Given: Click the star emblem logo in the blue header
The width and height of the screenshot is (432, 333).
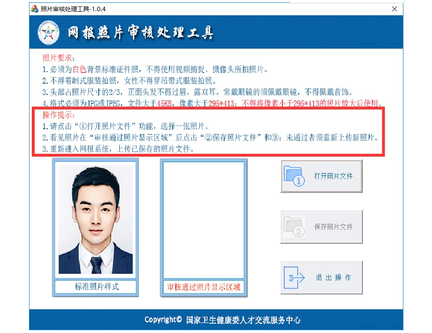Looking at the screenshot, I should 48,32.
